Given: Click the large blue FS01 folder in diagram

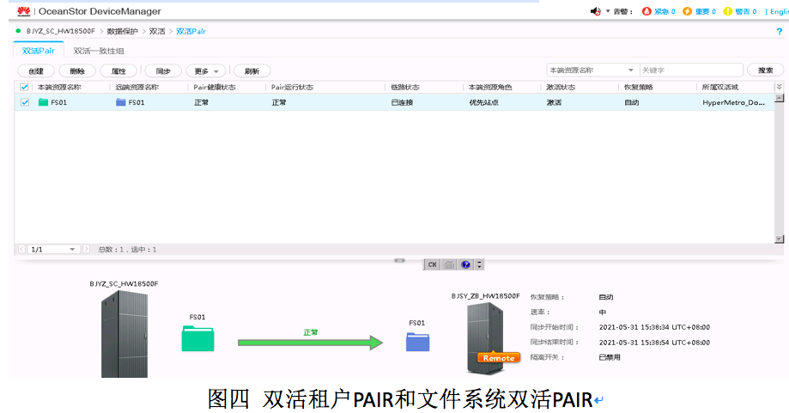Looking at the screenshot, I should [417, 342].
